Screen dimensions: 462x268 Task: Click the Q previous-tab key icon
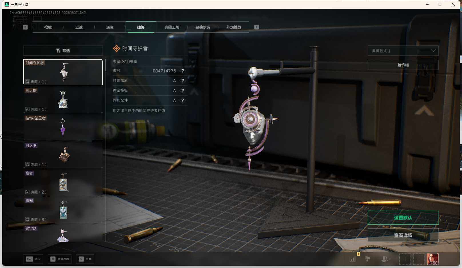[x=25, y=27]
